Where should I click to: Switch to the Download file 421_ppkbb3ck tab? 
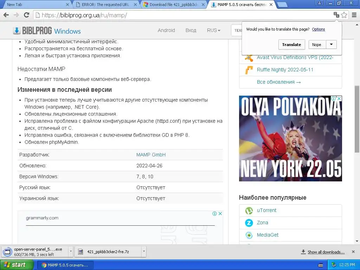[173, 4]
